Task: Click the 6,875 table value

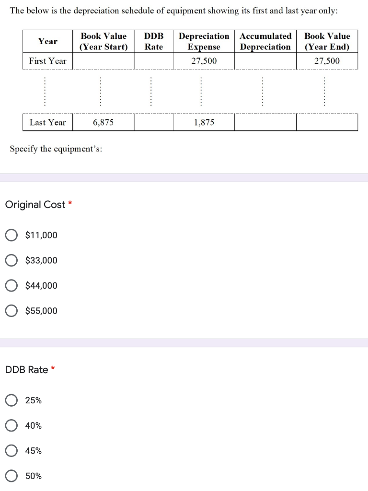Action: coord(103,122)
